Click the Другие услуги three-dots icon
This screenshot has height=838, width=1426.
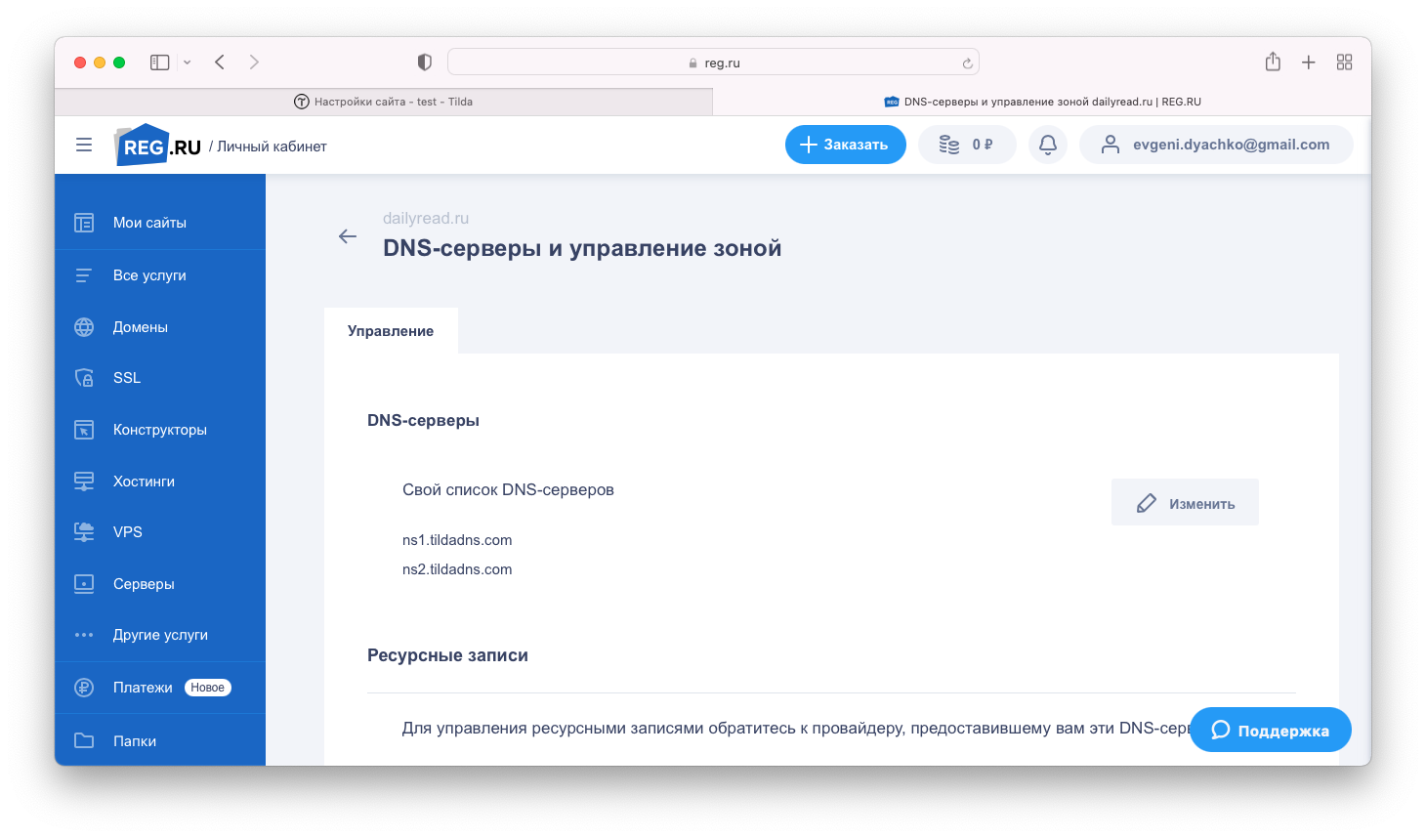click(84, 635)
